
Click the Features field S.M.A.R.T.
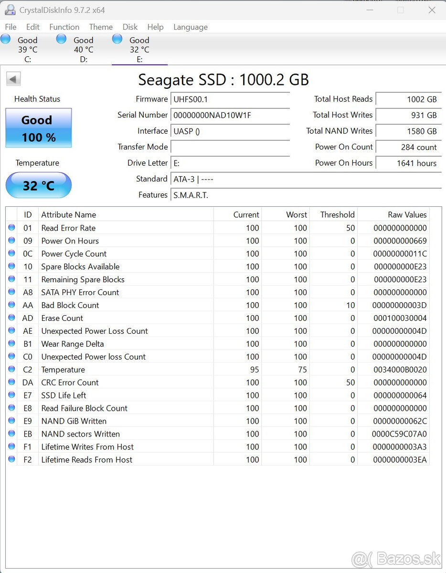306,195
